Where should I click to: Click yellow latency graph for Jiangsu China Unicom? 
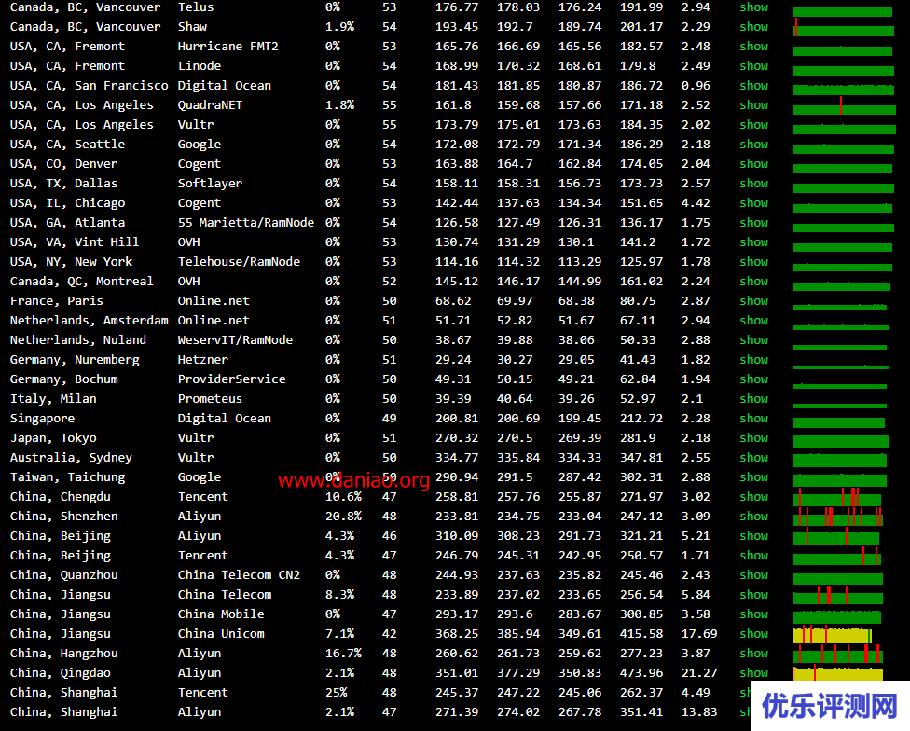tap(833, 635)
